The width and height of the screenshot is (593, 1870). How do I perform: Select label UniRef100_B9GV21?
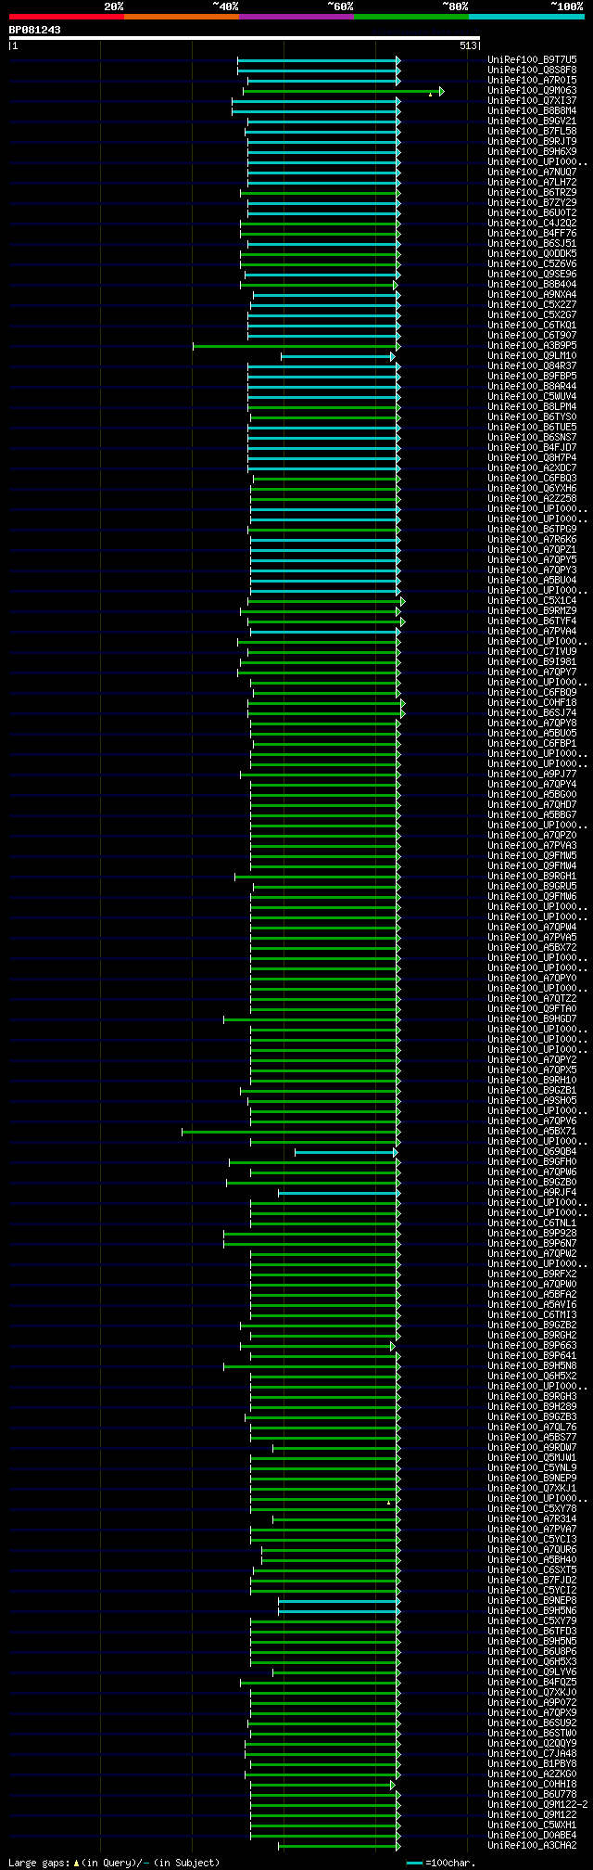[532, 121]
